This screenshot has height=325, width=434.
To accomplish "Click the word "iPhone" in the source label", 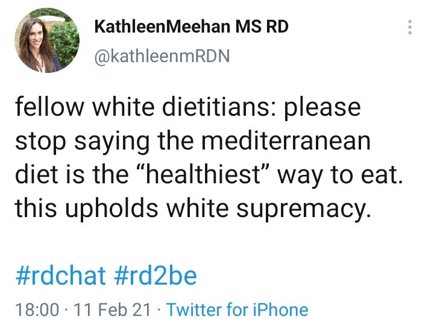I will pyautogui.click(x=280, y=310).
